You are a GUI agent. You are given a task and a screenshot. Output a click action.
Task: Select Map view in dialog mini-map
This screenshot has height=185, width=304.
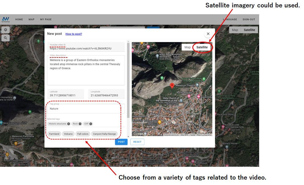(187, 47)
